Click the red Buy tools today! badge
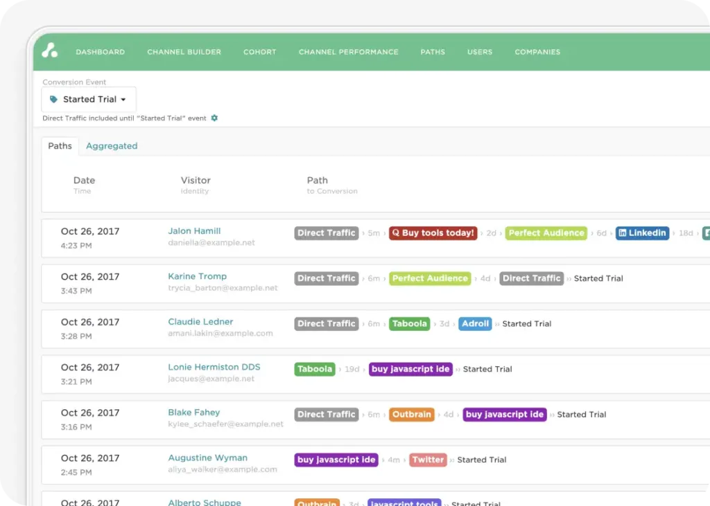The width and height of the screenshot is (710, 506). (433, 233)
